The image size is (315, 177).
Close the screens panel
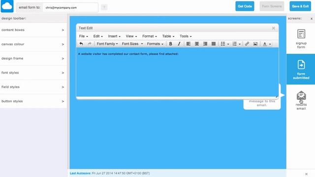312,19
